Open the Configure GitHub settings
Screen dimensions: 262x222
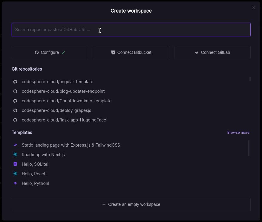pos(50,52)
